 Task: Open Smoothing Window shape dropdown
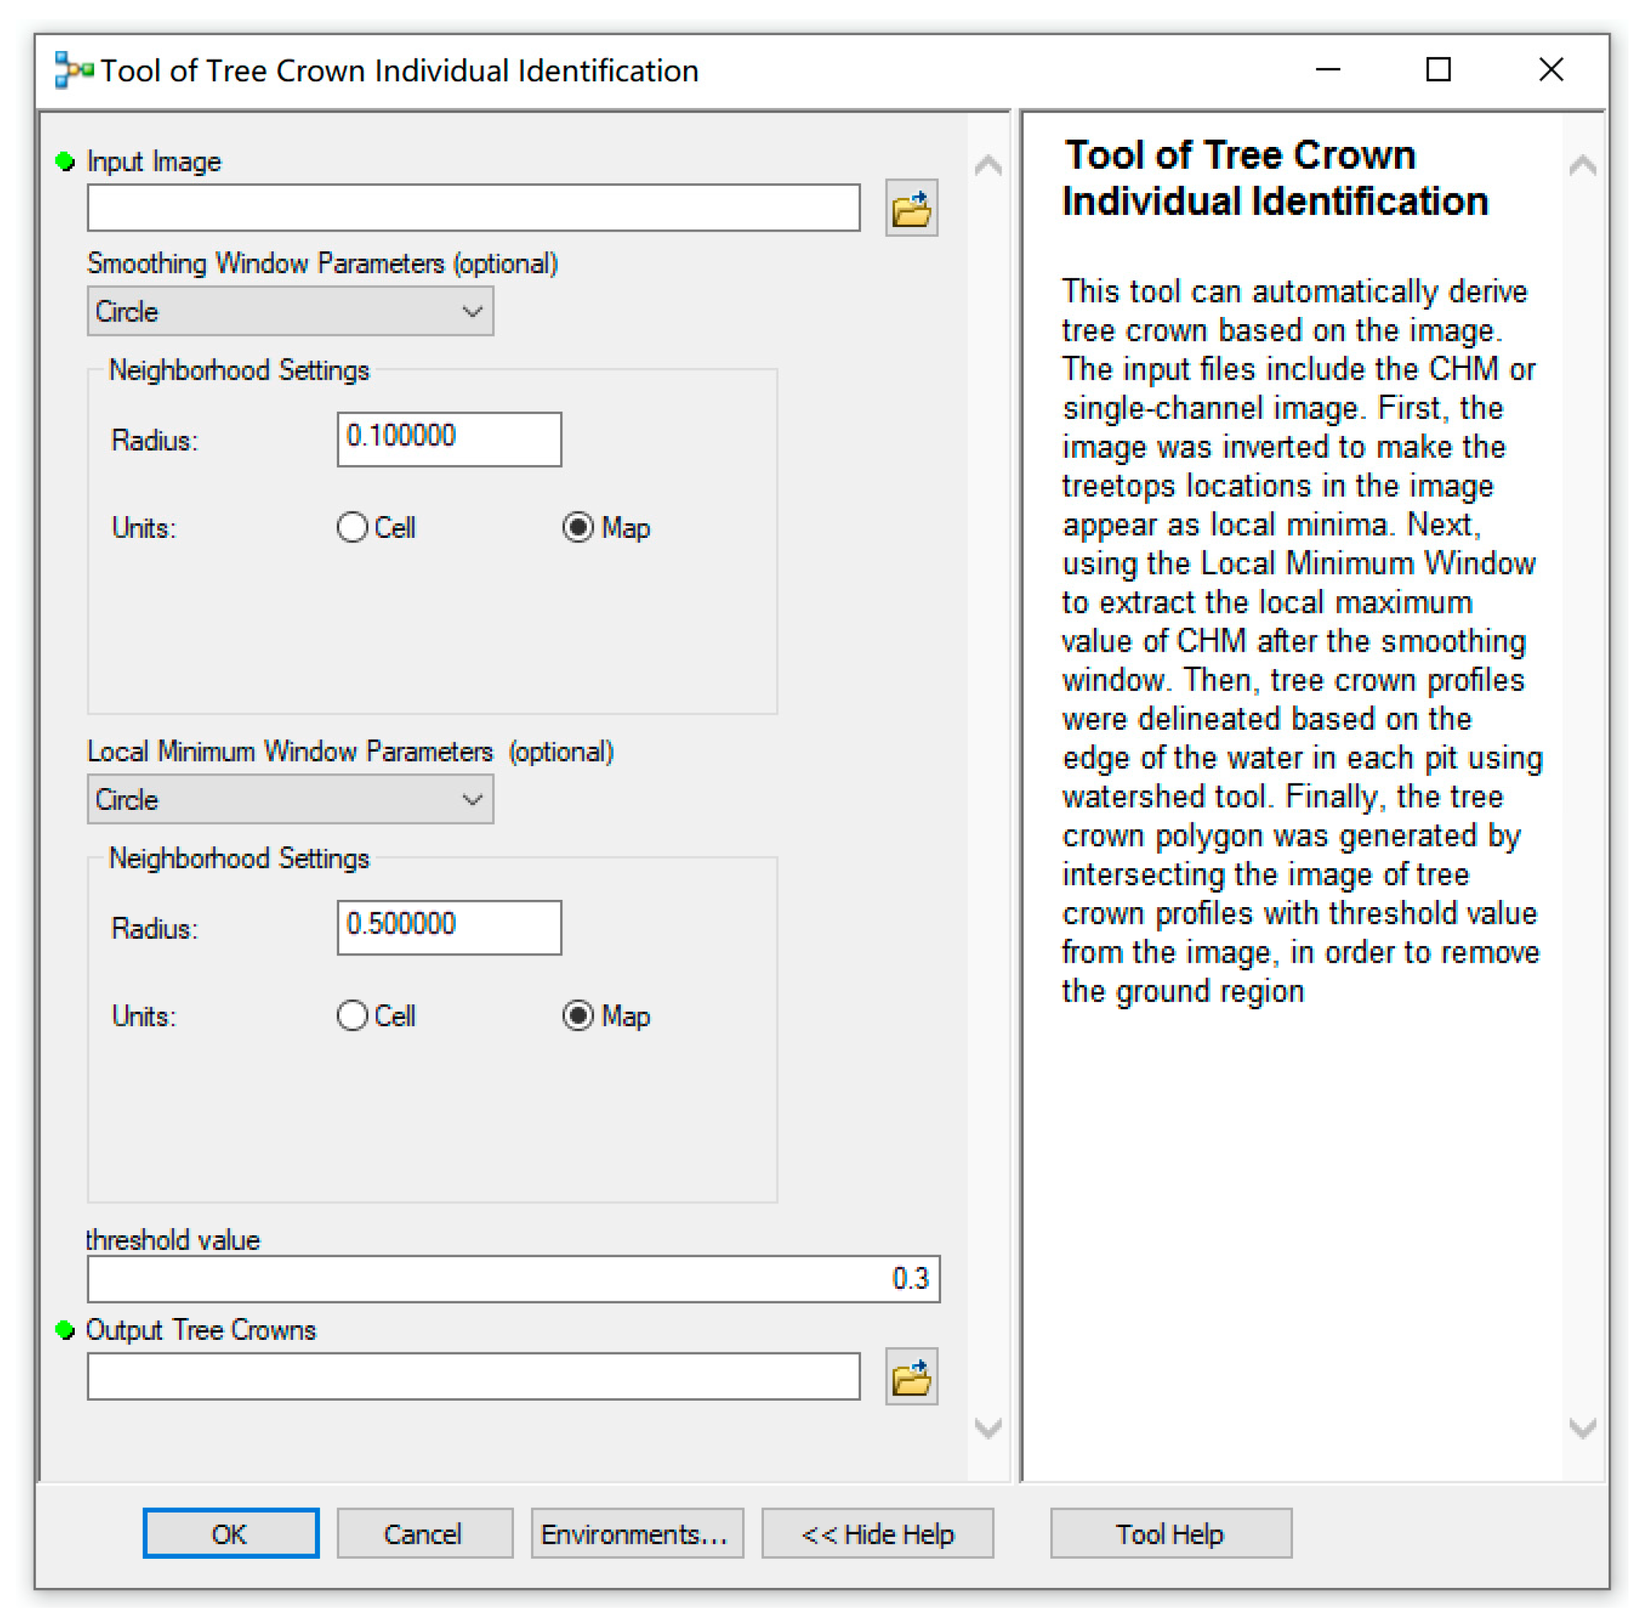coord(290,312)
